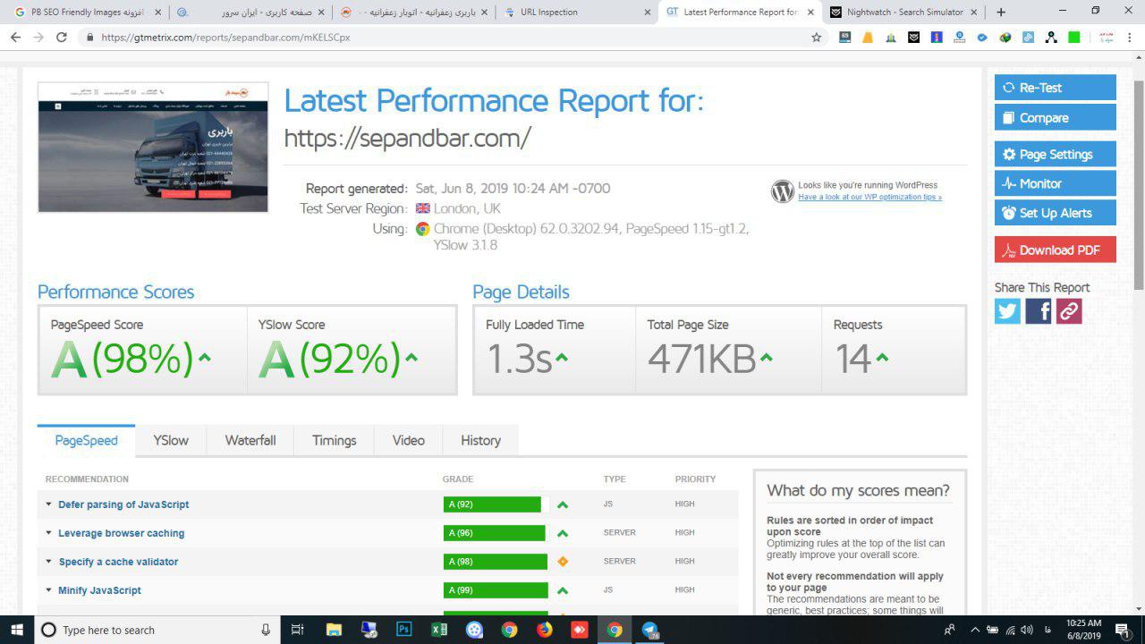Open Windows Start menu
Image resolution: width=1145 pixels, height=644 pixels.
click(16, 630)
